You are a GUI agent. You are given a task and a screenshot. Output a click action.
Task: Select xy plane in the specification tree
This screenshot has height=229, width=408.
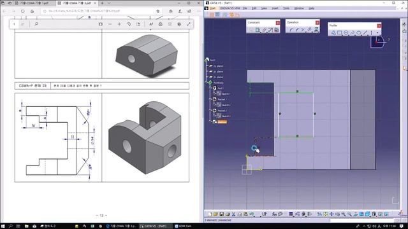218,66
